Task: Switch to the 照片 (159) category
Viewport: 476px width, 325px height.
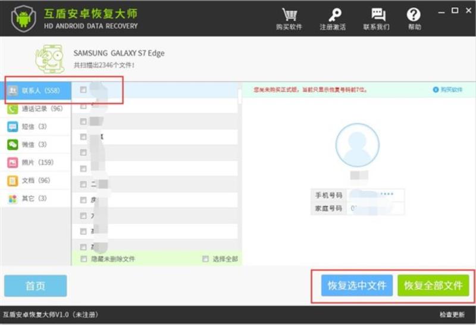Action: click(x=36, y=162)
